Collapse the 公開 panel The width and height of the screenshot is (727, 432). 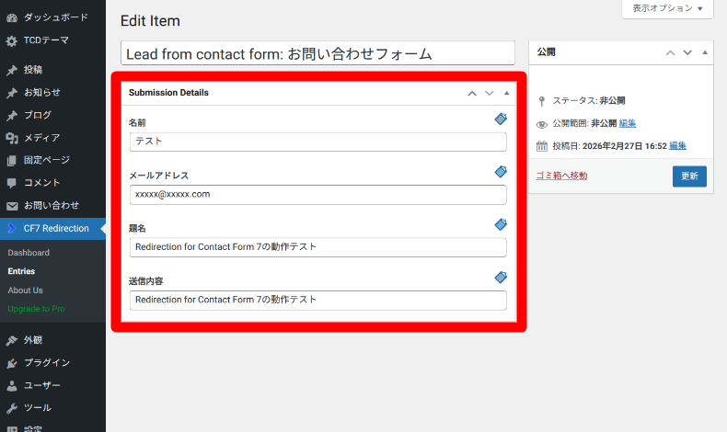[705, 52]
